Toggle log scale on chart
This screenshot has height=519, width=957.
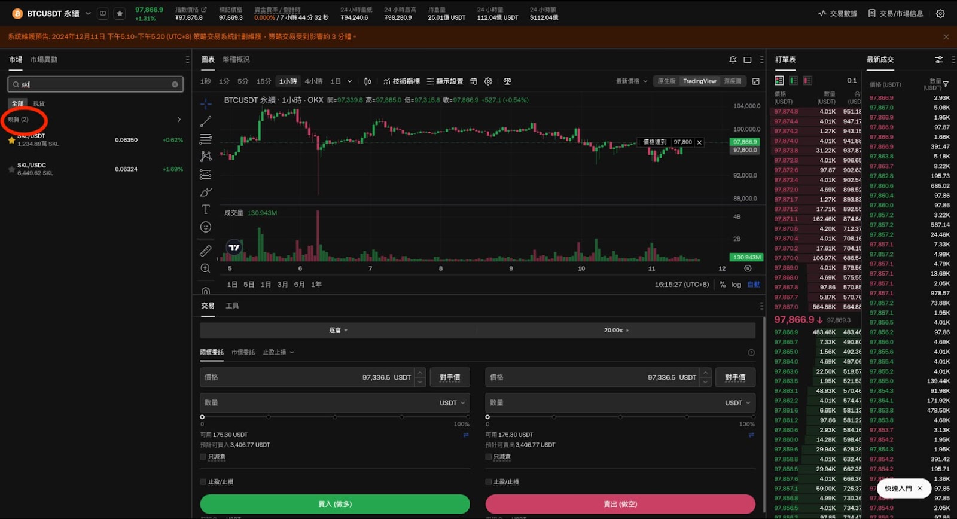(736, 285)
